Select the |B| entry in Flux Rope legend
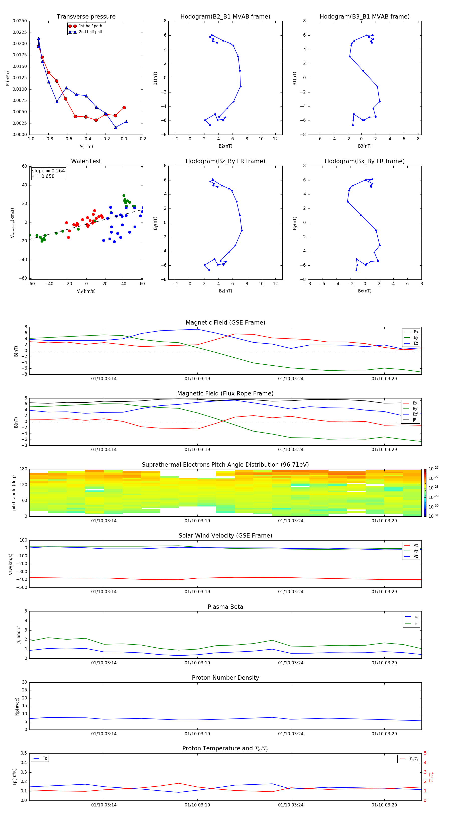This screenshot has width=451, height=827. click(x=411, y=420)
